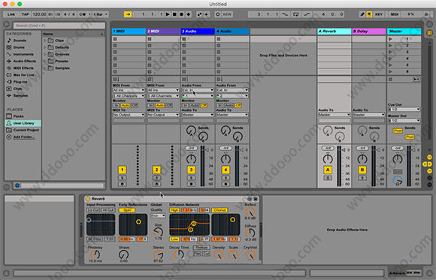Toggle the MIDI Arrangement Overdub plus button
This screenshot has width=436, height=280.
(188, 14)
